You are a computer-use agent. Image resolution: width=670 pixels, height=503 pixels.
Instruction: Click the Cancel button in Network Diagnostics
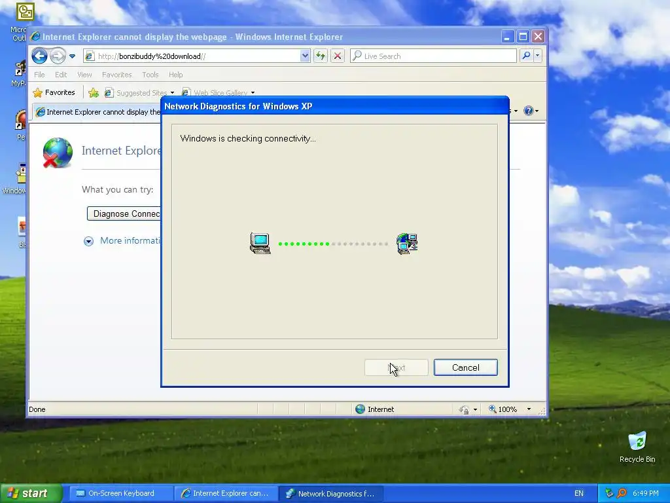coord(465,367)
